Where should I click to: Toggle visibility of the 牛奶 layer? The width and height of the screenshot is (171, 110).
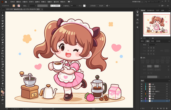[x=142, y=96]
